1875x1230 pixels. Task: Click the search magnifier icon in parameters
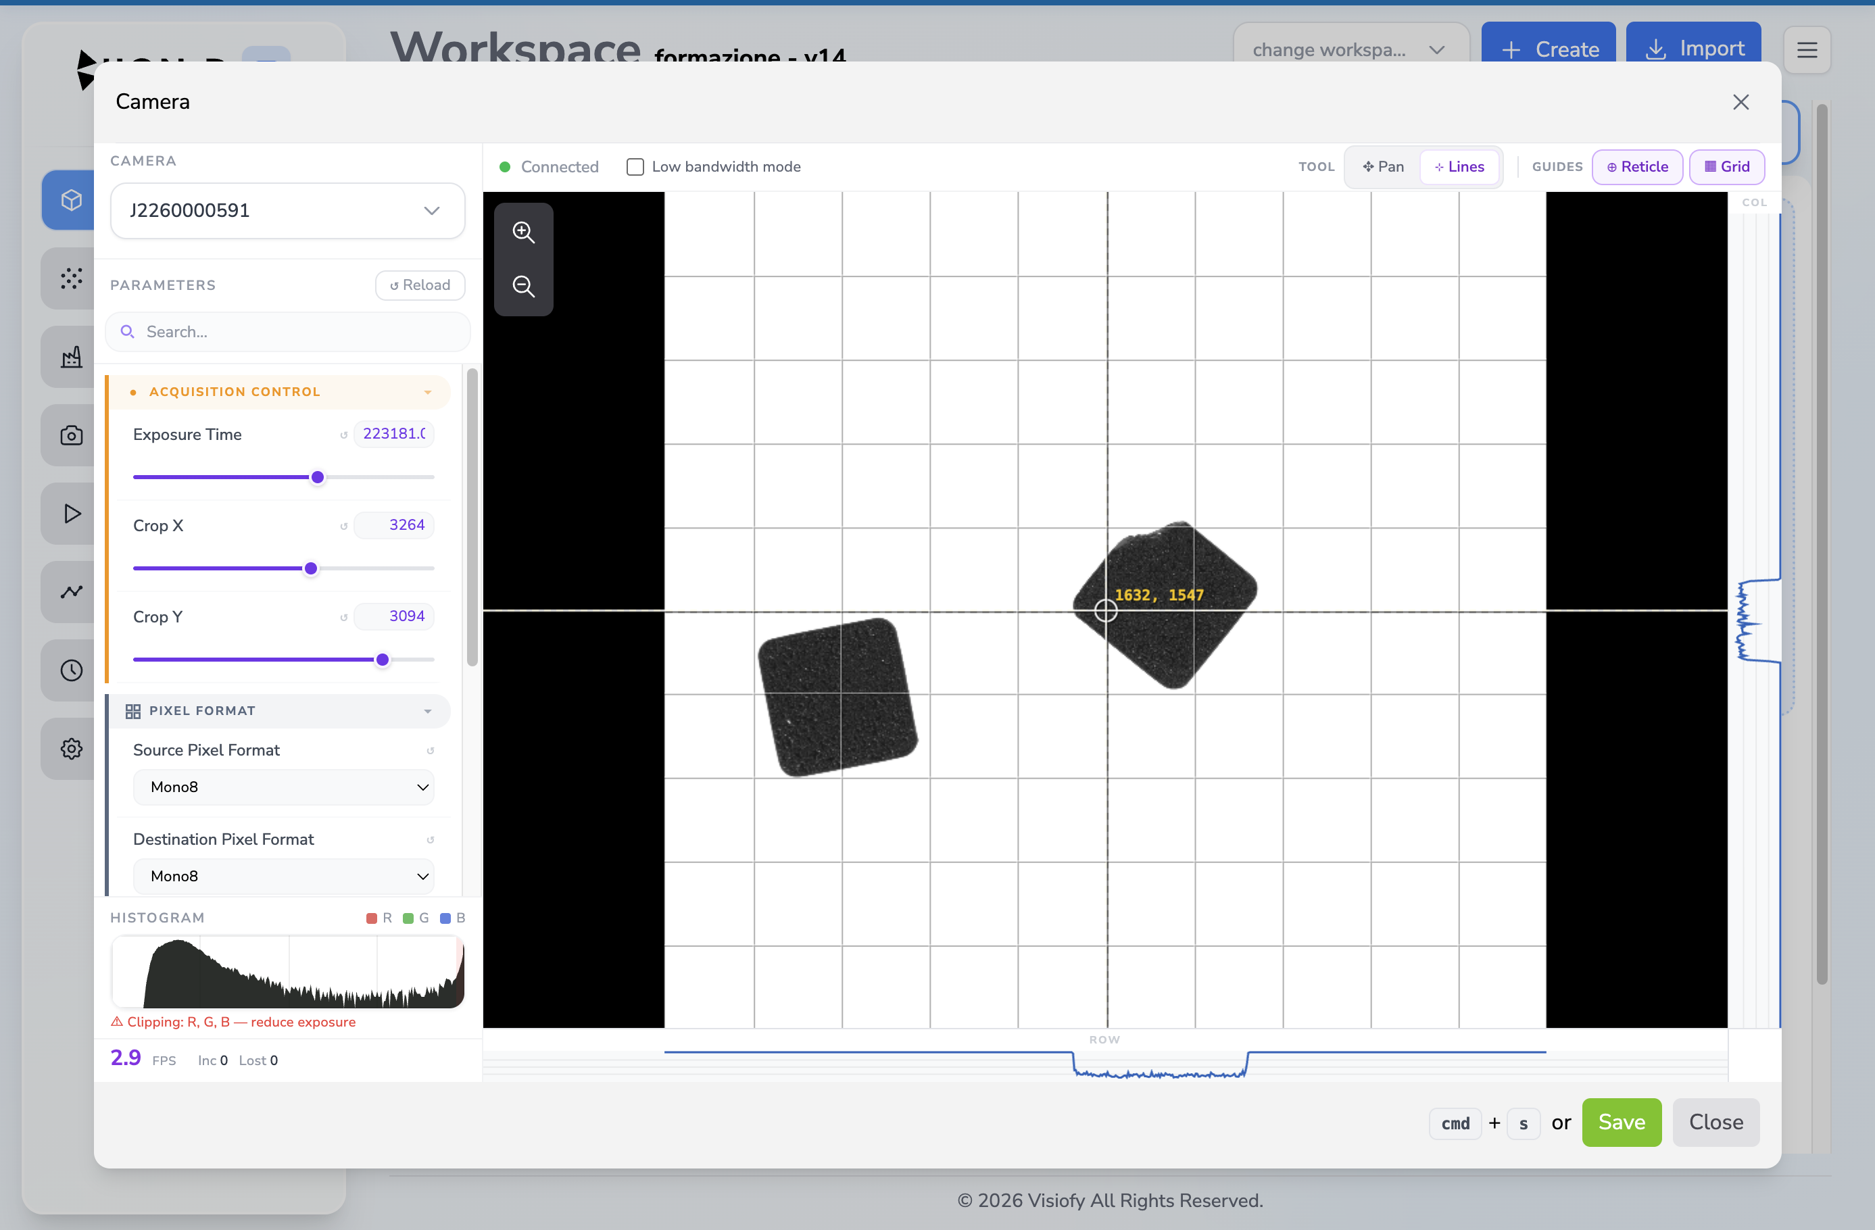[127, 332]
